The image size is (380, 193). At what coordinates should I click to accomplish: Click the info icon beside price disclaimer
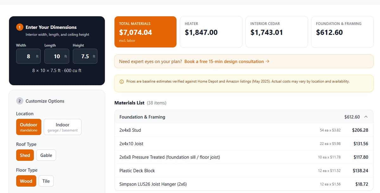point(122,81)
